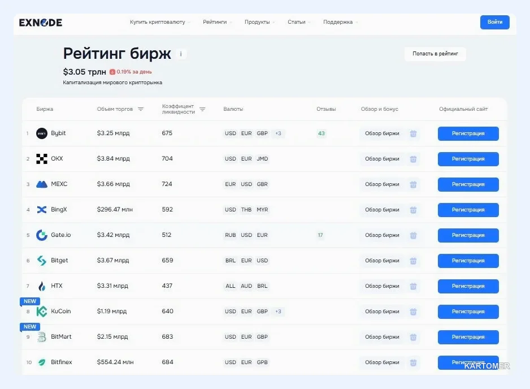Open the EXNODE logo home link

(x=41, y=23)
